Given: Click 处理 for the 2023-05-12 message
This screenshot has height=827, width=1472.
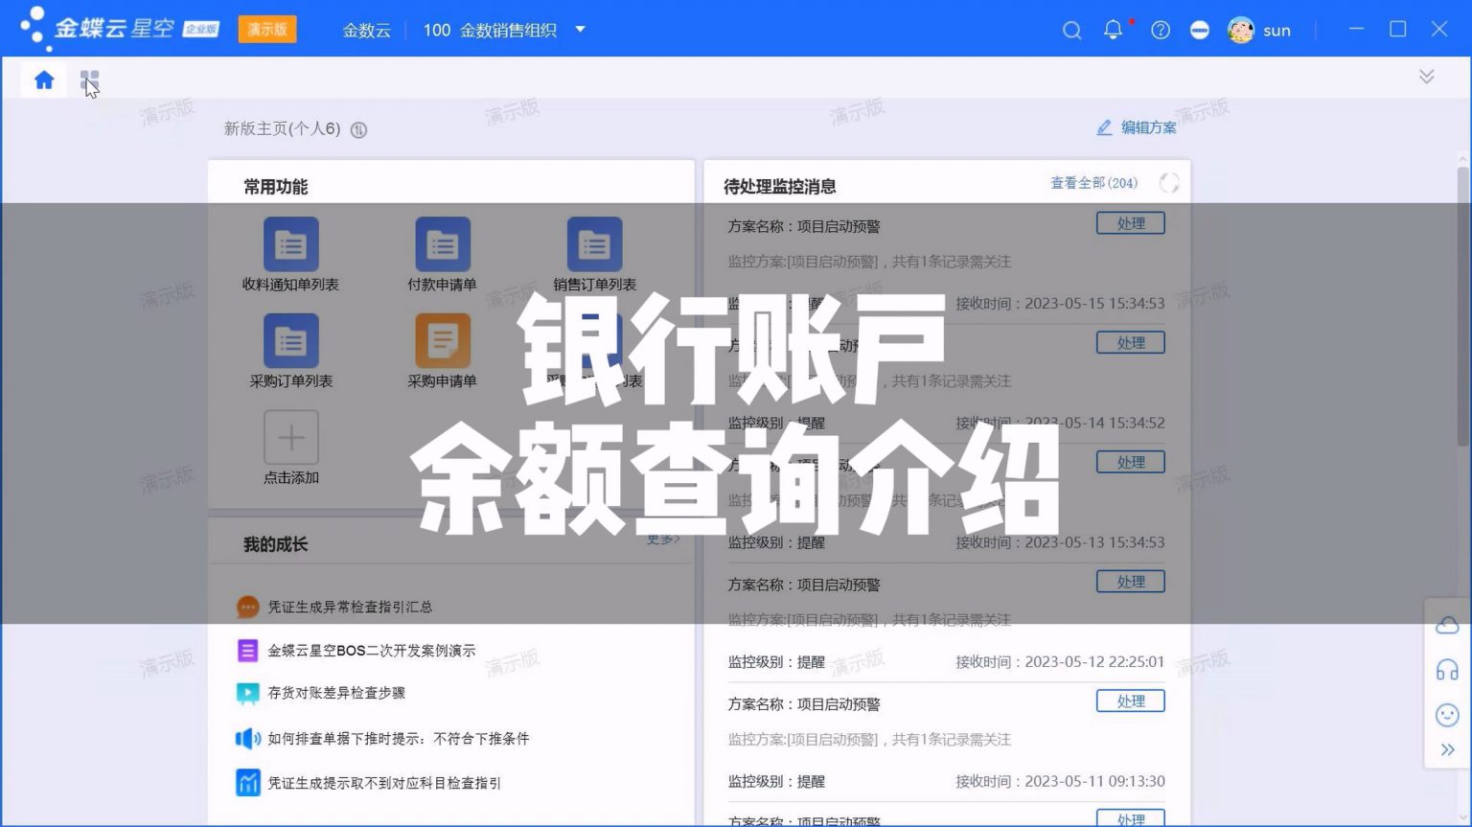Looking at the screenshot, I should pos(1131,582).
